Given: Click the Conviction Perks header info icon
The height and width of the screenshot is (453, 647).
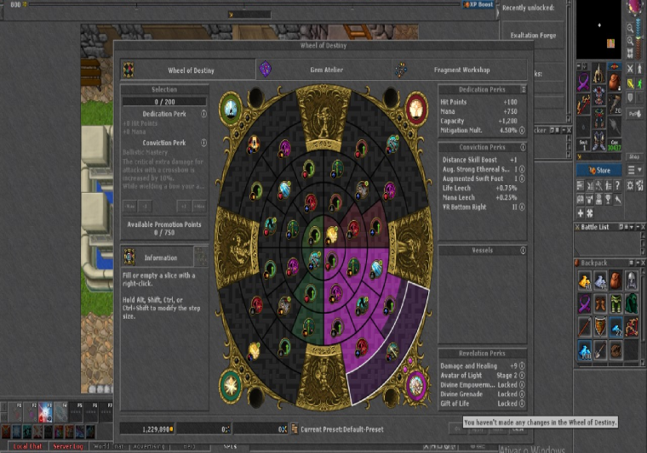Looking at the screenshot, I should [523, 147].
